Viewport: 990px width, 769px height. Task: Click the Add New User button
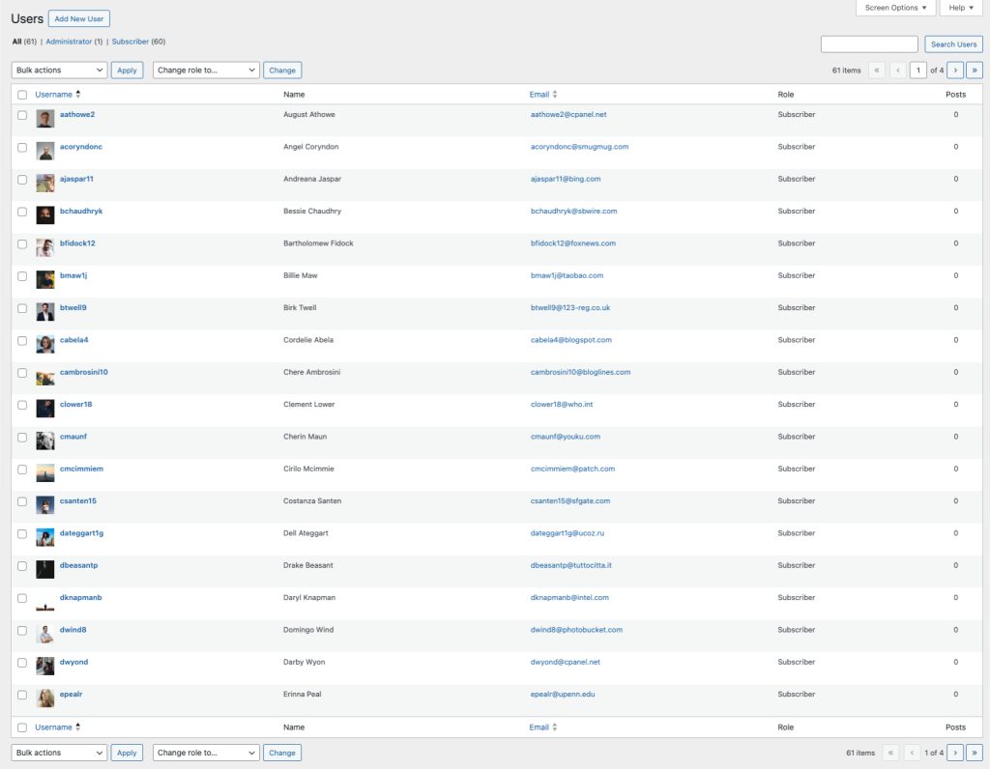(x=78, y=17)
